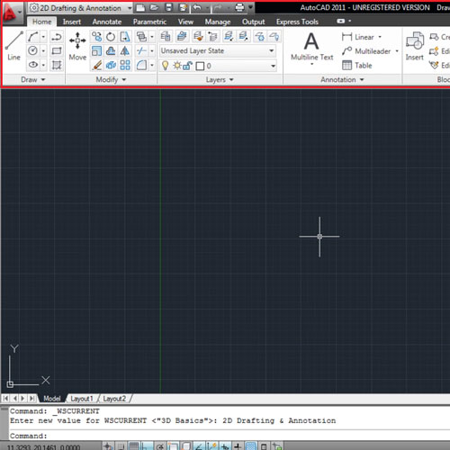Toggle layer 0 lock padlock icon
This screenshot has width=450, height=450.
[x=188, y=66]
